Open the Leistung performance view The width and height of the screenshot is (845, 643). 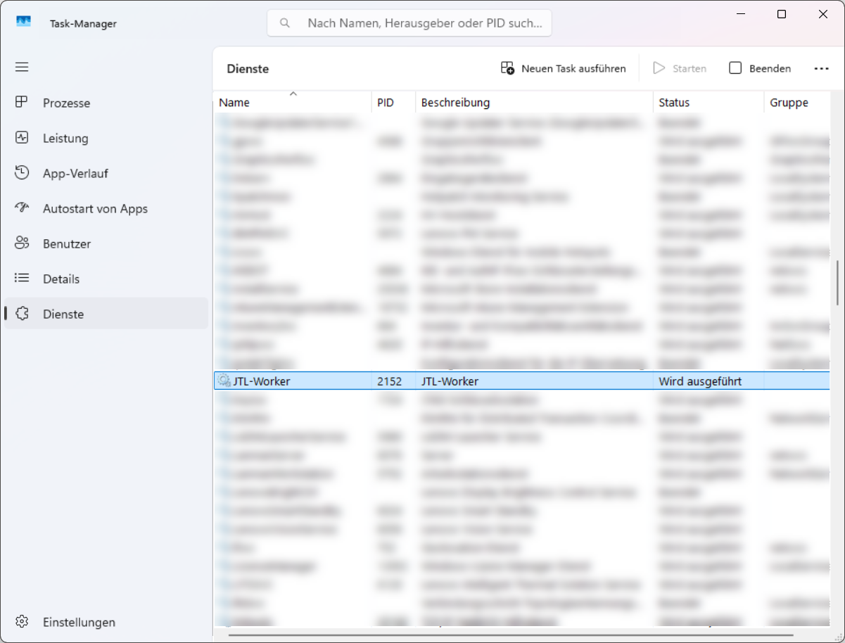point(65,139)
